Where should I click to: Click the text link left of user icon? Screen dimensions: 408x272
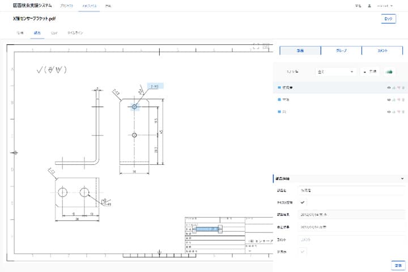(358, 6)
